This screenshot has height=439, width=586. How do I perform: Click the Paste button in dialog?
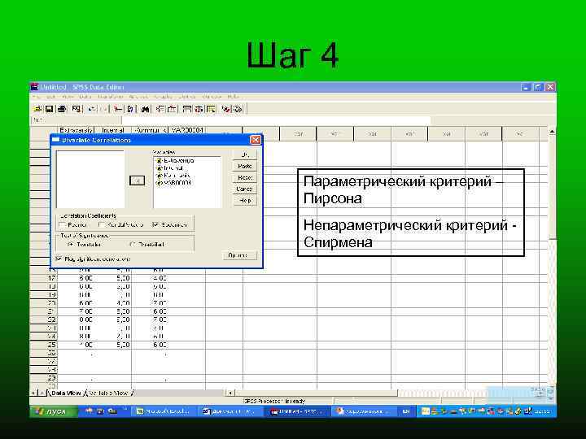[245, 166]
